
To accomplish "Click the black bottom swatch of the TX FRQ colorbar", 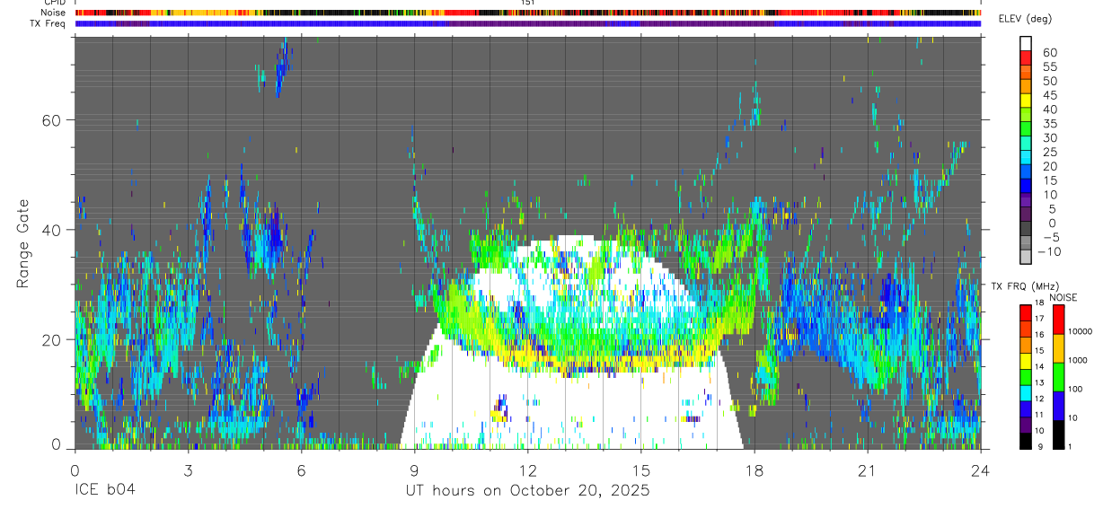I will click(1026, 442).
